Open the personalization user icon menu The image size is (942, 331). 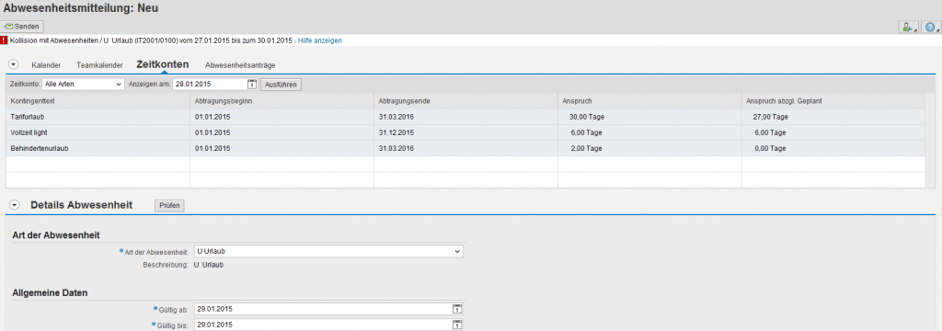[908, 27]
